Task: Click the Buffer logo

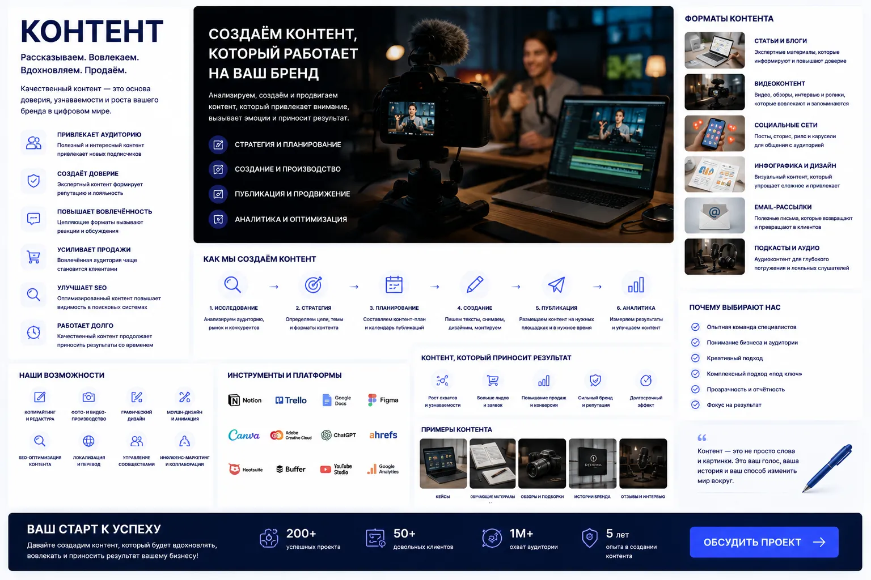Action: (291, 470)
